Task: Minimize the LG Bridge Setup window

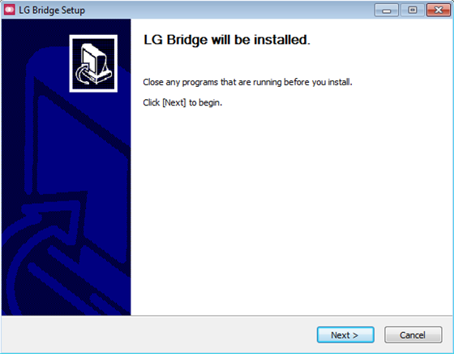Action: [x=386, y=10]
